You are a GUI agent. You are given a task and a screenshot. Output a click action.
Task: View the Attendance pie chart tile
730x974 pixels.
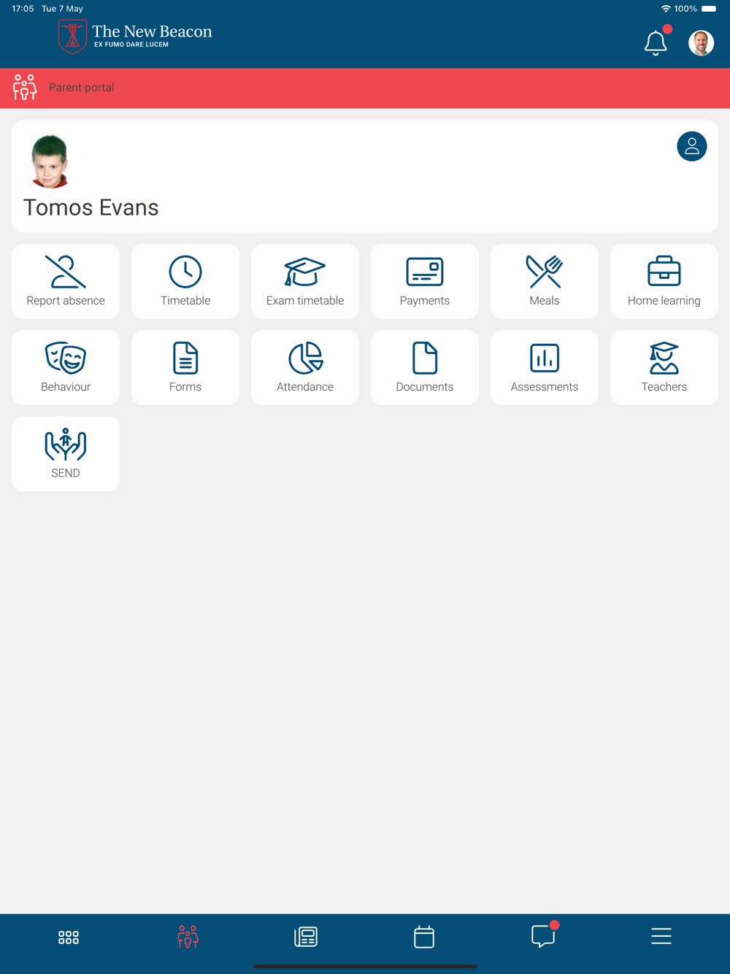(x=305, y=367)
